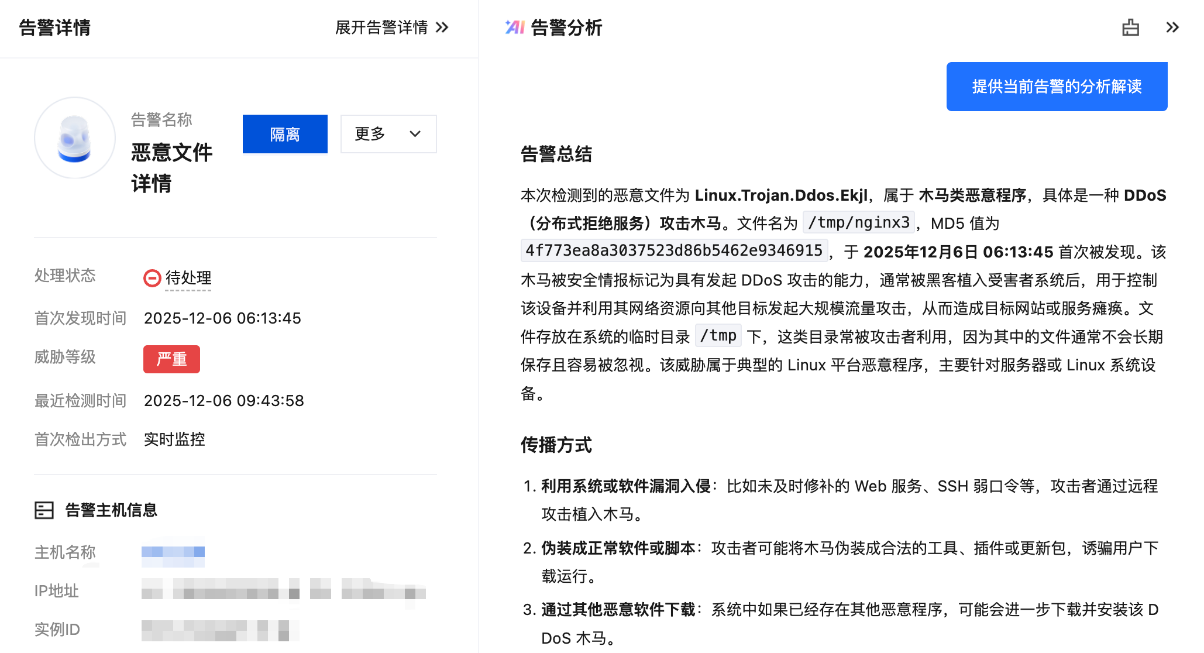Click the malicious file avatar image
The width and height of the screenshot is (1204, 653).
pyautogui.click(x=75, y=138)
